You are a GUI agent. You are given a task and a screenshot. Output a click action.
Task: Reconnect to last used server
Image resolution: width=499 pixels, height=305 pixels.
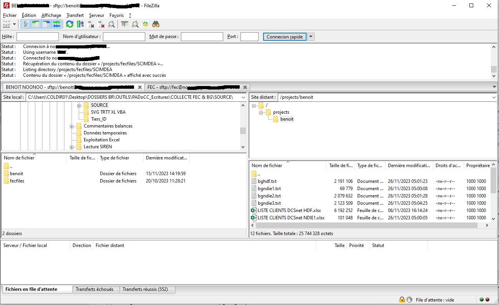(112, 24)
